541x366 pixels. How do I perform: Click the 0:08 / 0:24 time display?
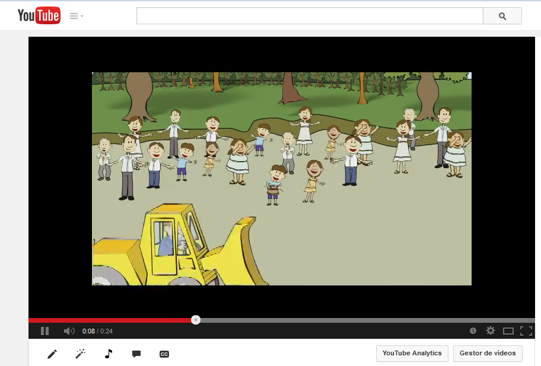(x=97, y=331)
